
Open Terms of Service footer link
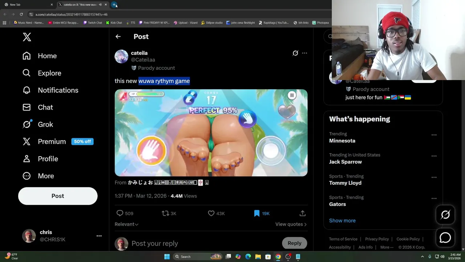tap(343, 239)
